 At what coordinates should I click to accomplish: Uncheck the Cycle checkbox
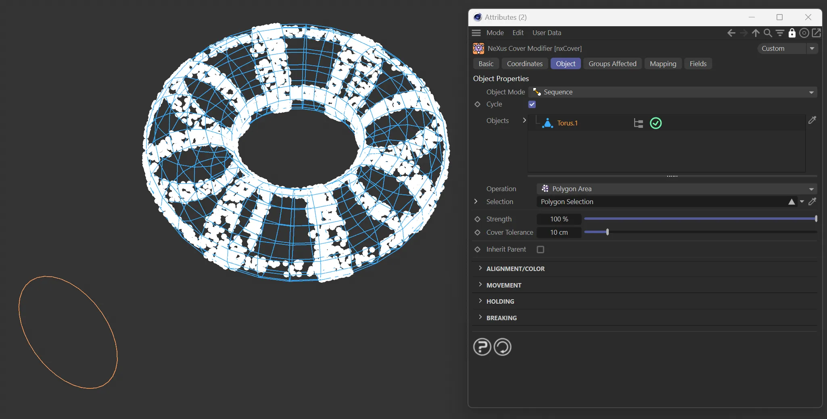[x=532, y=104]
